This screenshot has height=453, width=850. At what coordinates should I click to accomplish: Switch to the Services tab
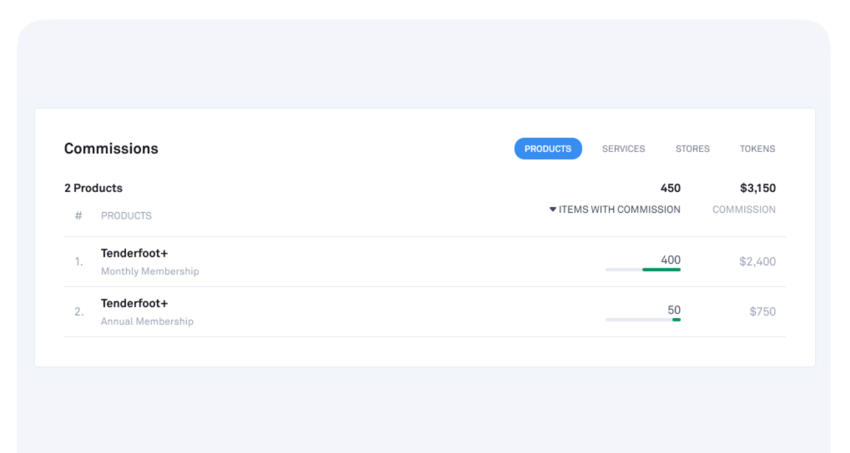[623, 149]
